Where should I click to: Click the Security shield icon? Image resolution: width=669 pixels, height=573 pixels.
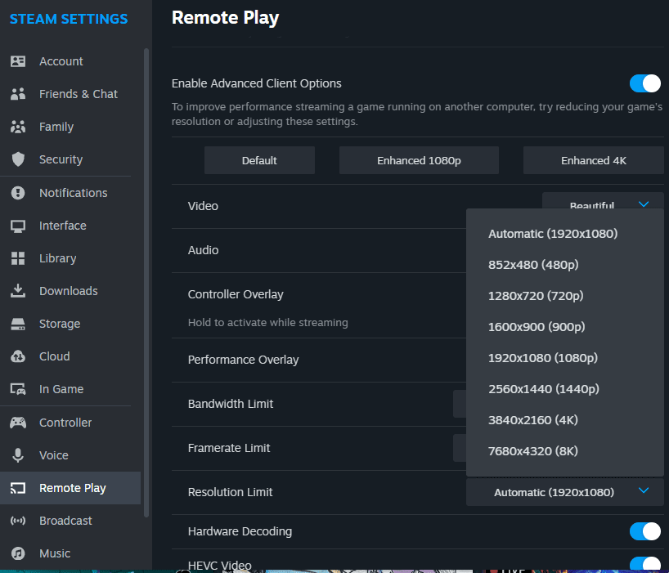(x=18, y=159)
